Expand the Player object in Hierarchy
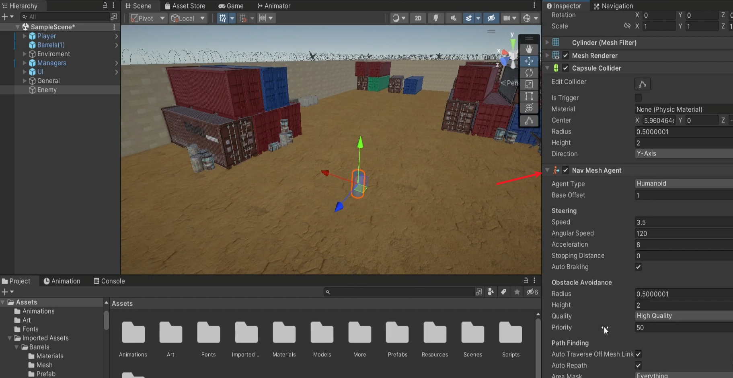The height and width of the screenshot is (378, 733). click(25, 36)
